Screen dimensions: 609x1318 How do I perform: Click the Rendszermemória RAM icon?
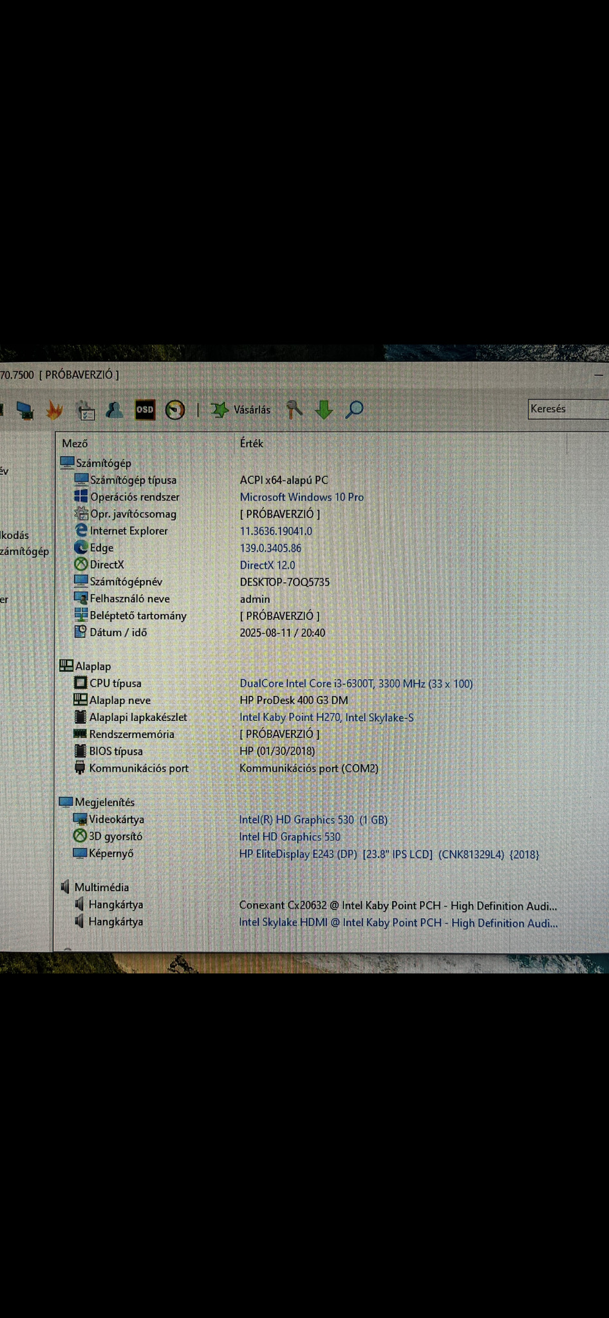coord(80,733)
